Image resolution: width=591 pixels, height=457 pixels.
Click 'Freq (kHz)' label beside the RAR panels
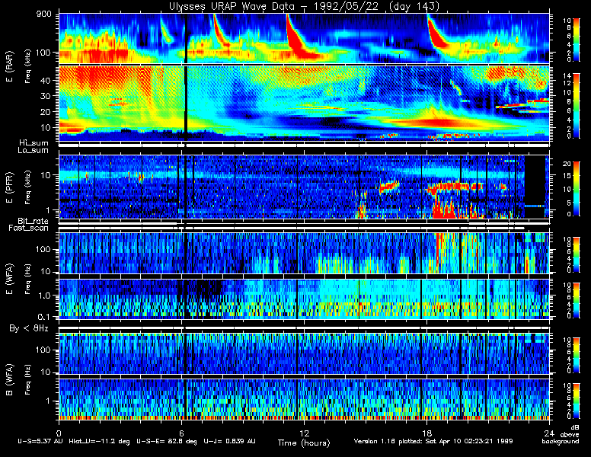click(x=27, y=66)
